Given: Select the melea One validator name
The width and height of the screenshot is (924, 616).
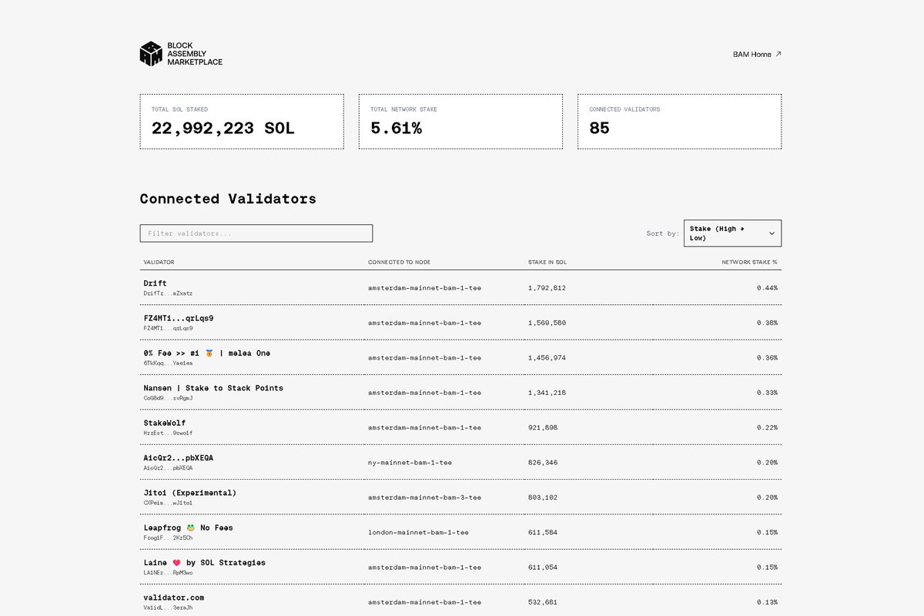Looking at the screenshot, I should tap(207, 353).
